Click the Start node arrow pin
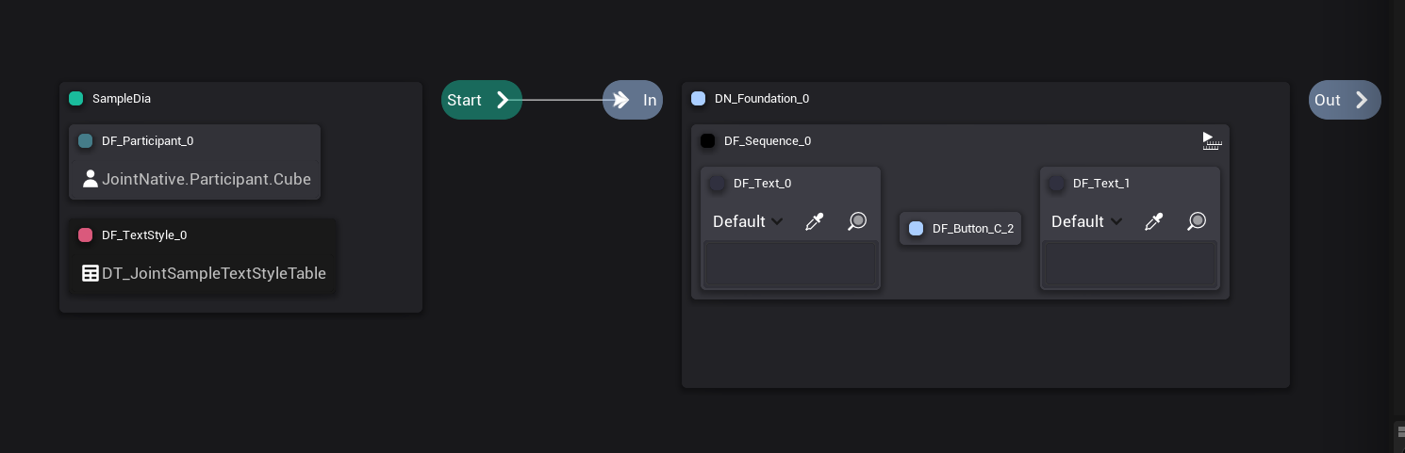The width and height of the screenshot is (1405, 453). click(x=503, y=100)
